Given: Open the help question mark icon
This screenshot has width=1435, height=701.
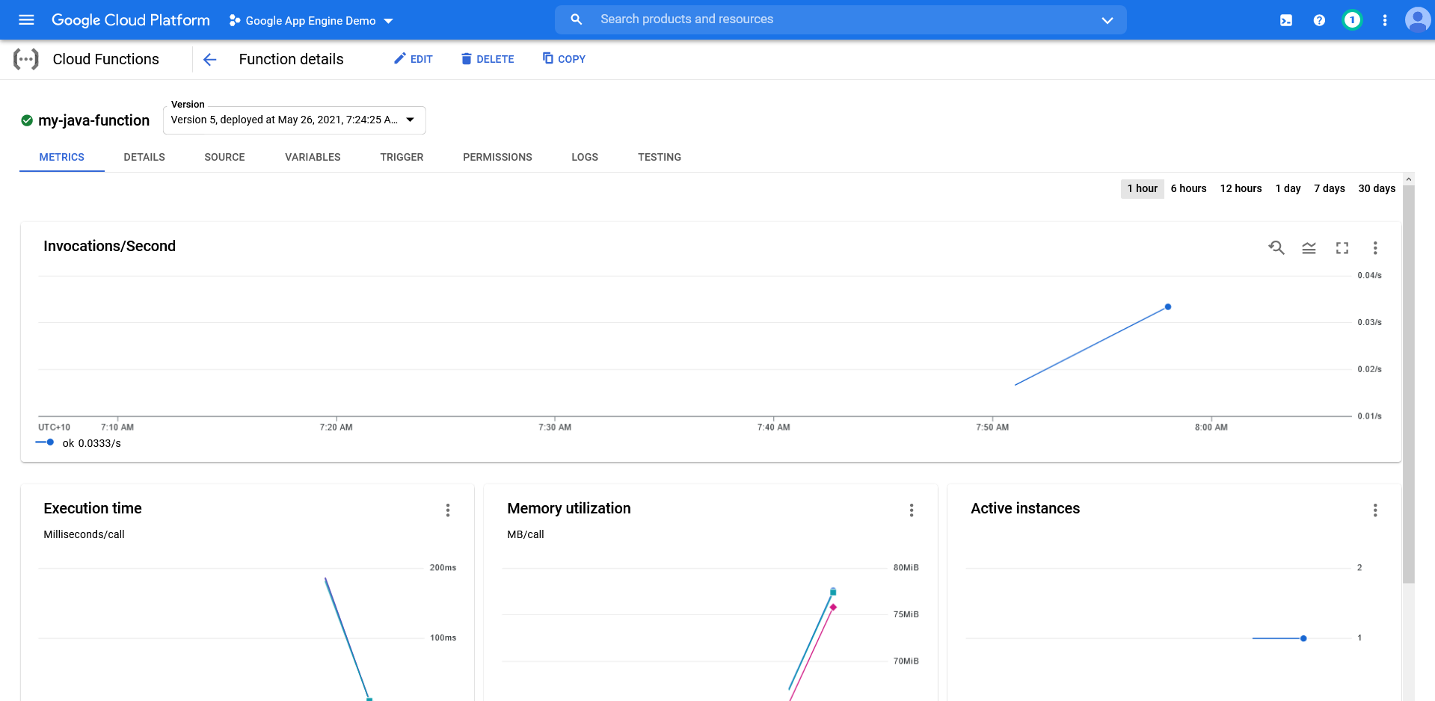Looking at the screenshot, I should tap(1319, 20).
